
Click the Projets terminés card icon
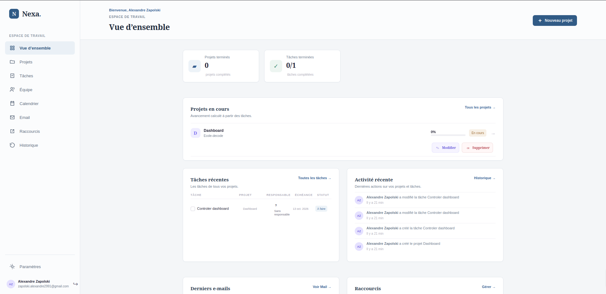[x=194, y=66]
